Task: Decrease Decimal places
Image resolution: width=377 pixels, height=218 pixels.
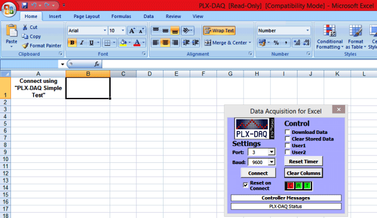Action: [306, 43]
